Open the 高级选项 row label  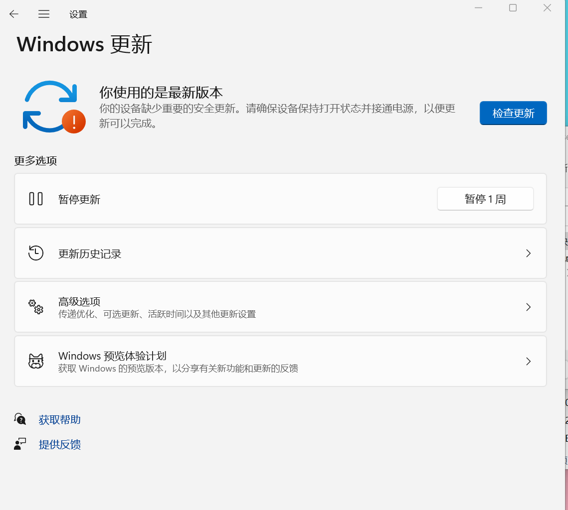click(79, 301)
